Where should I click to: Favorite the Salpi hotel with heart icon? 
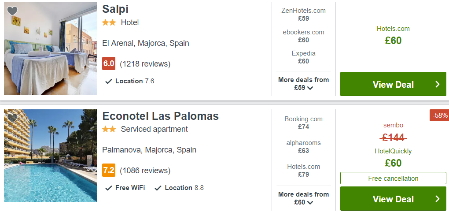click(12, 11)
